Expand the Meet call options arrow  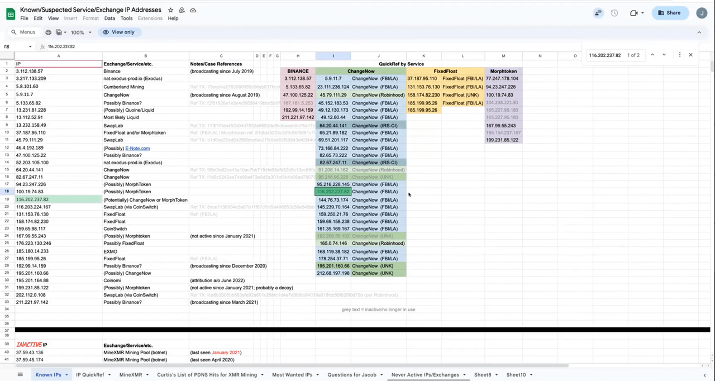(642, 13)
